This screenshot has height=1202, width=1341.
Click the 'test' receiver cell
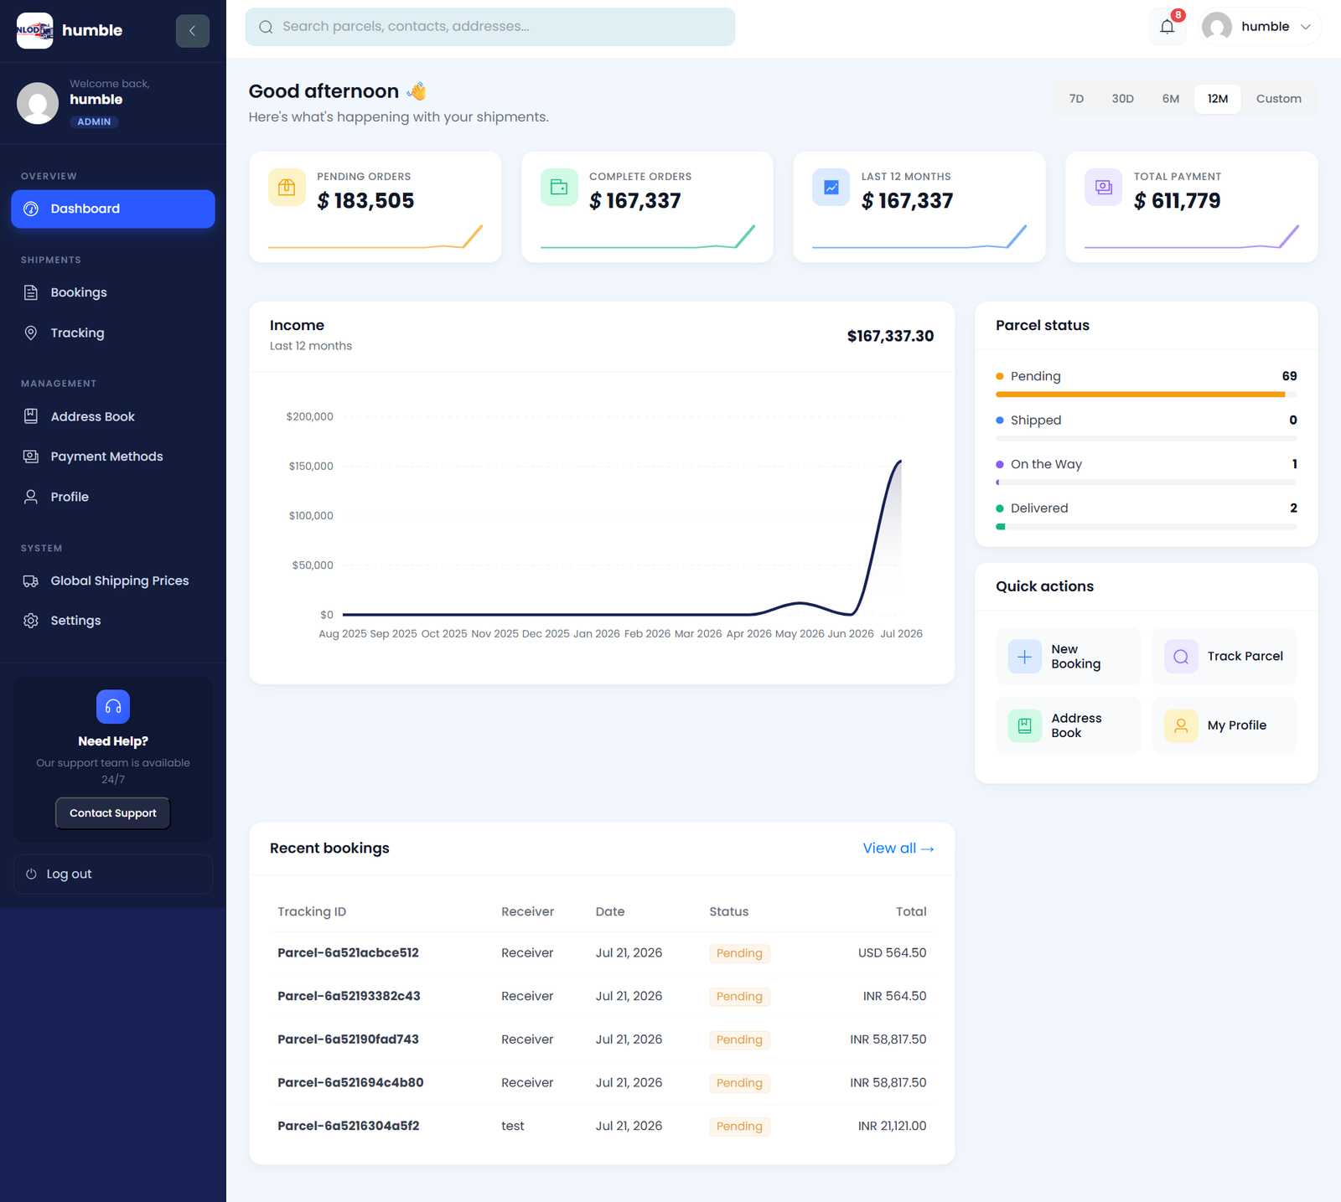pos(513,1126)
